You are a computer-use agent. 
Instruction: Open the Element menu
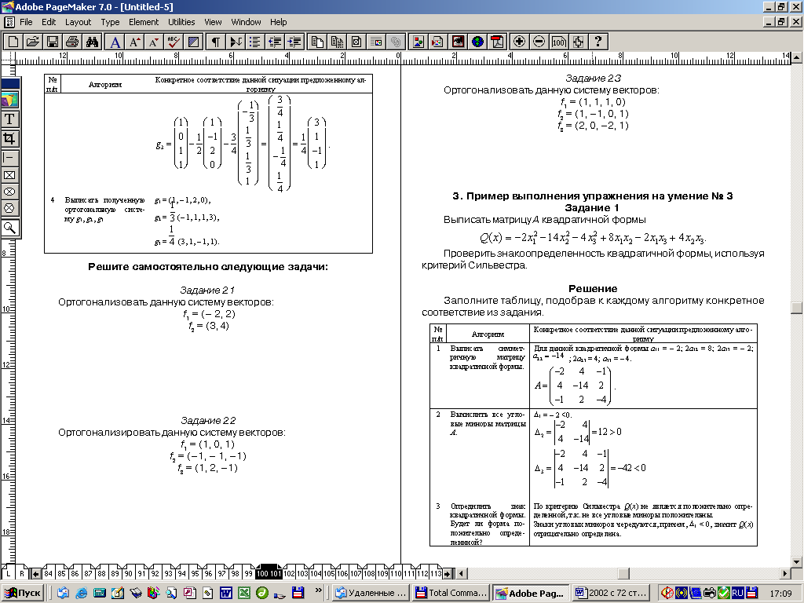click(x=144, y=22)
